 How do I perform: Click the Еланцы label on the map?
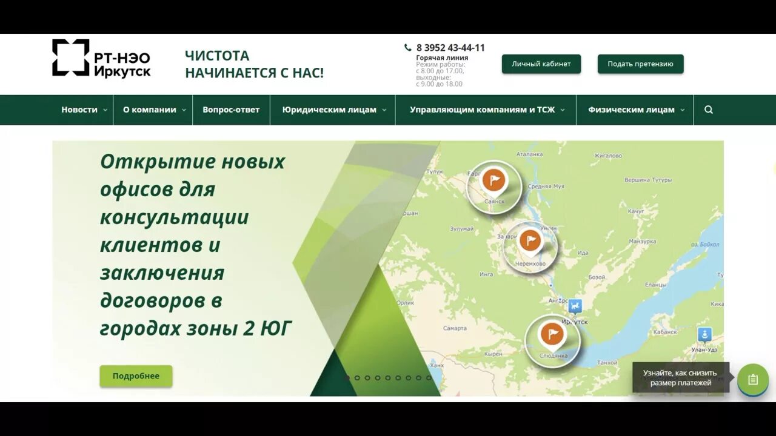pyautogui.click(x=655, y=285)
